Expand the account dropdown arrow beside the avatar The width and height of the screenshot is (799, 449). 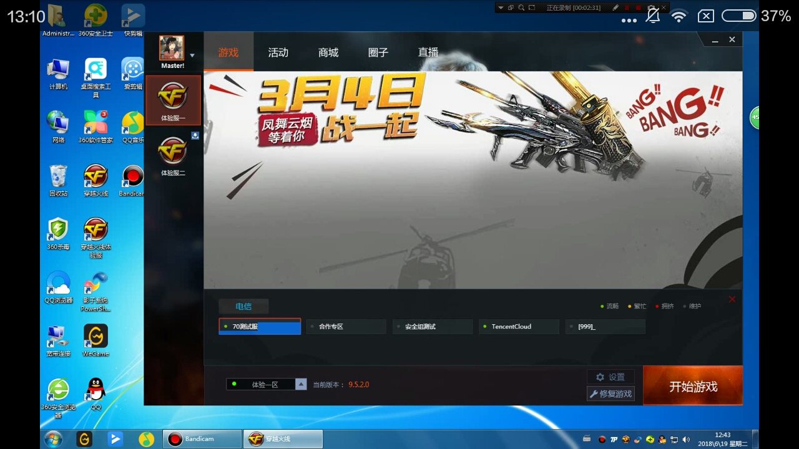coord(192,56)
